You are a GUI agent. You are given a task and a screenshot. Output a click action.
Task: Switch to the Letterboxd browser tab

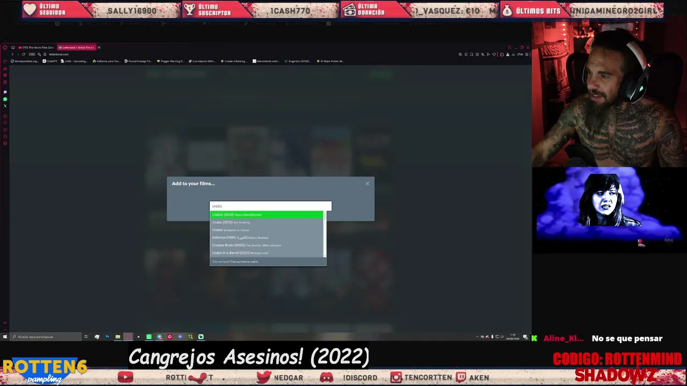[76, 48]
